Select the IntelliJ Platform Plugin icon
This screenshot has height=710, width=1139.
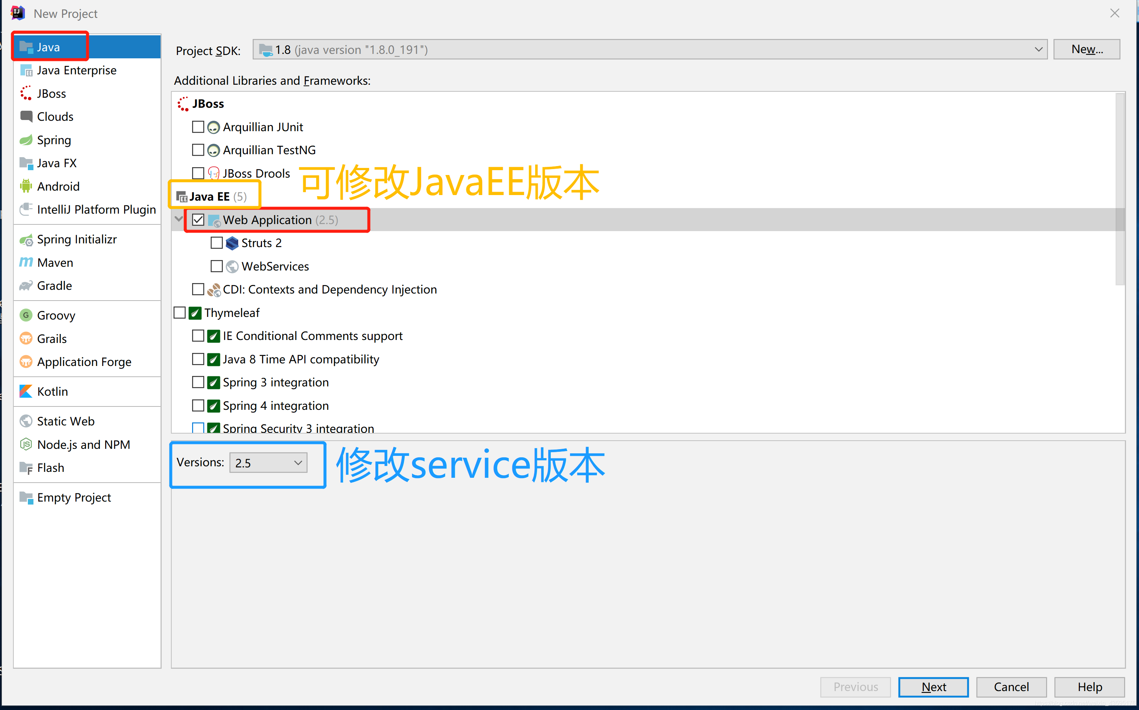tap(26, 210)
